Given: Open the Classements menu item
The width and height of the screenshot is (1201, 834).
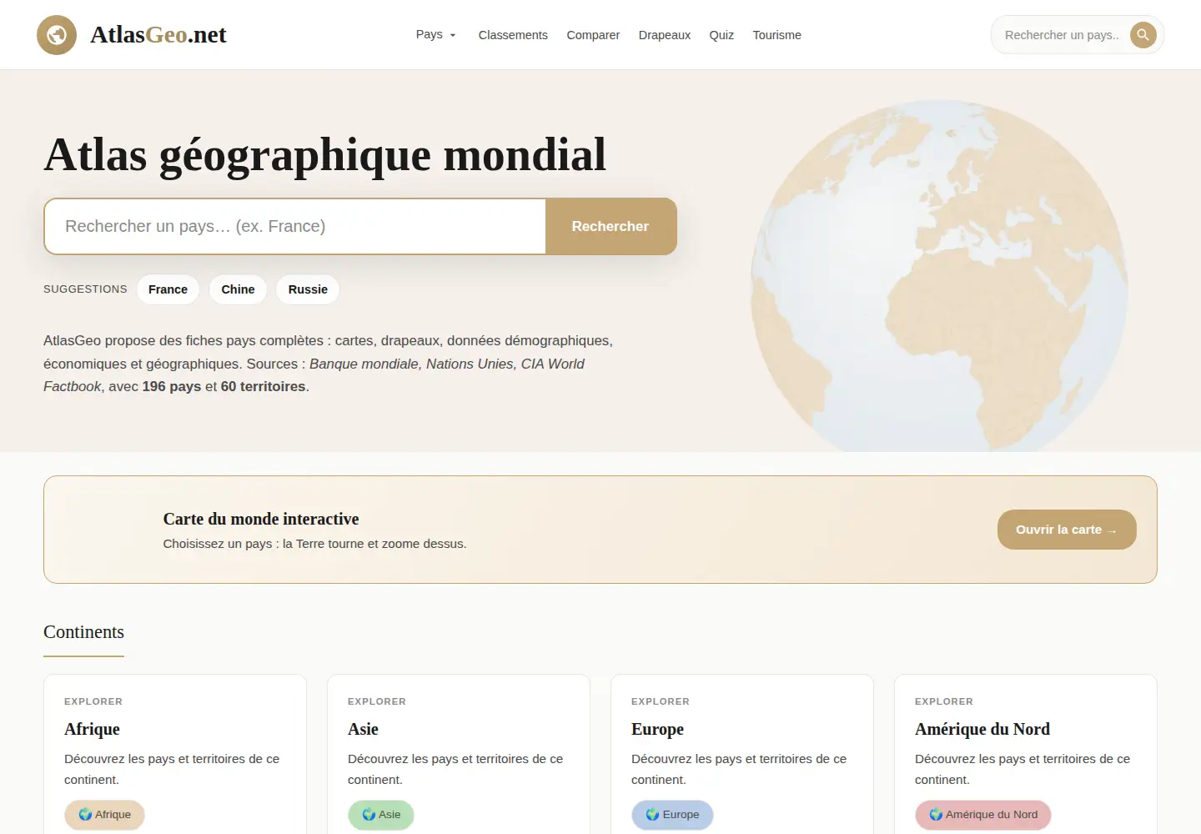Looking at the screenshot, I should [x=513, y=35].
